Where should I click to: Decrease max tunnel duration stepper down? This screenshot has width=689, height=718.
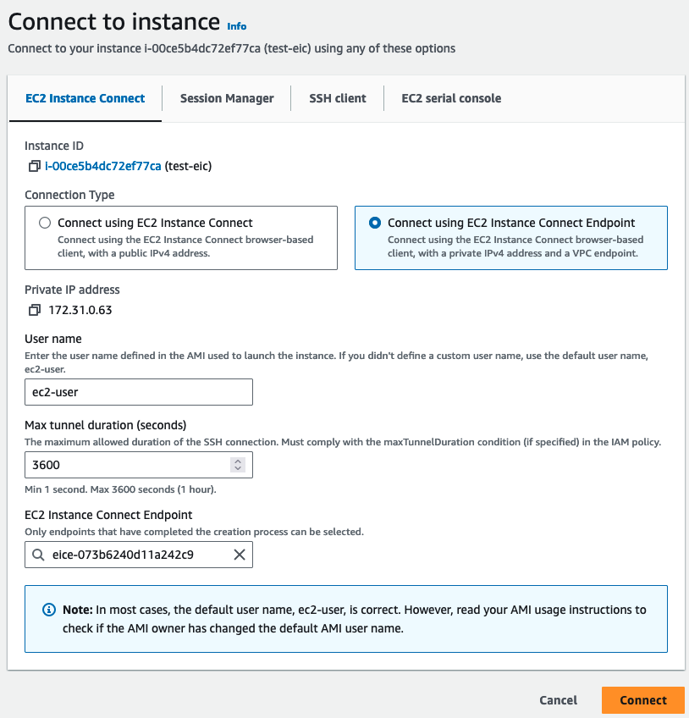click(x=238, y=469)
